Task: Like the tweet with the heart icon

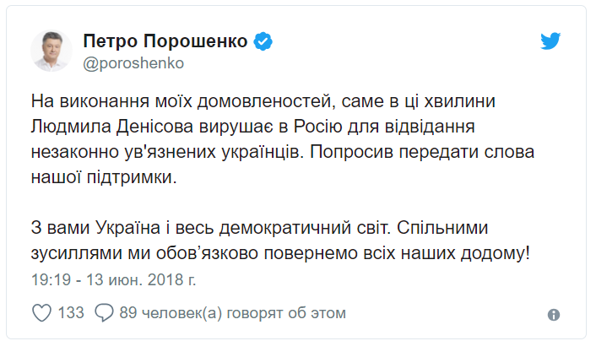Action: click(x=41, y=313)
